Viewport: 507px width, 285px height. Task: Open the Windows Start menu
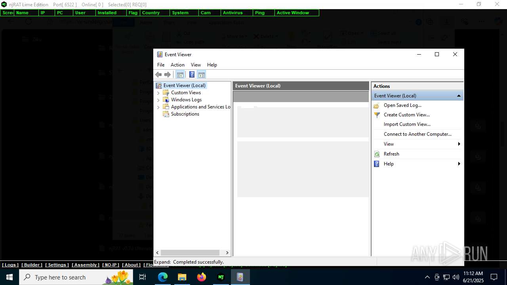[x=10, y=277]
